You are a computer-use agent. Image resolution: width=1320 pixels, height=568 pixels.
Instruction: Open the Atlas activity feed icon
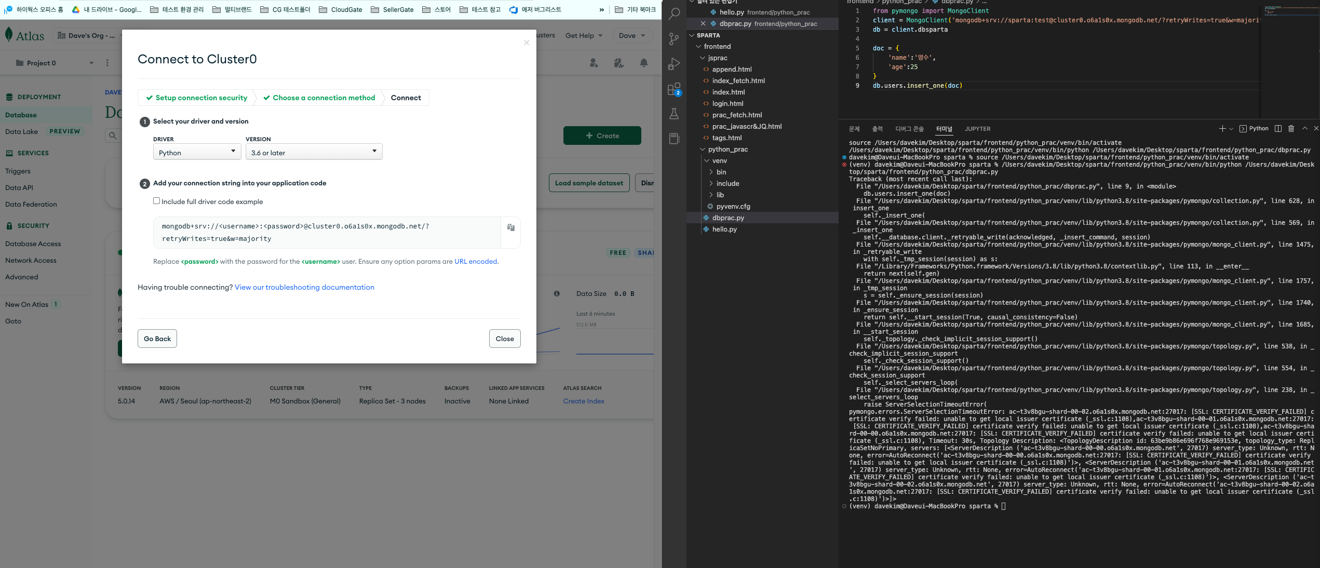point(618,63)
